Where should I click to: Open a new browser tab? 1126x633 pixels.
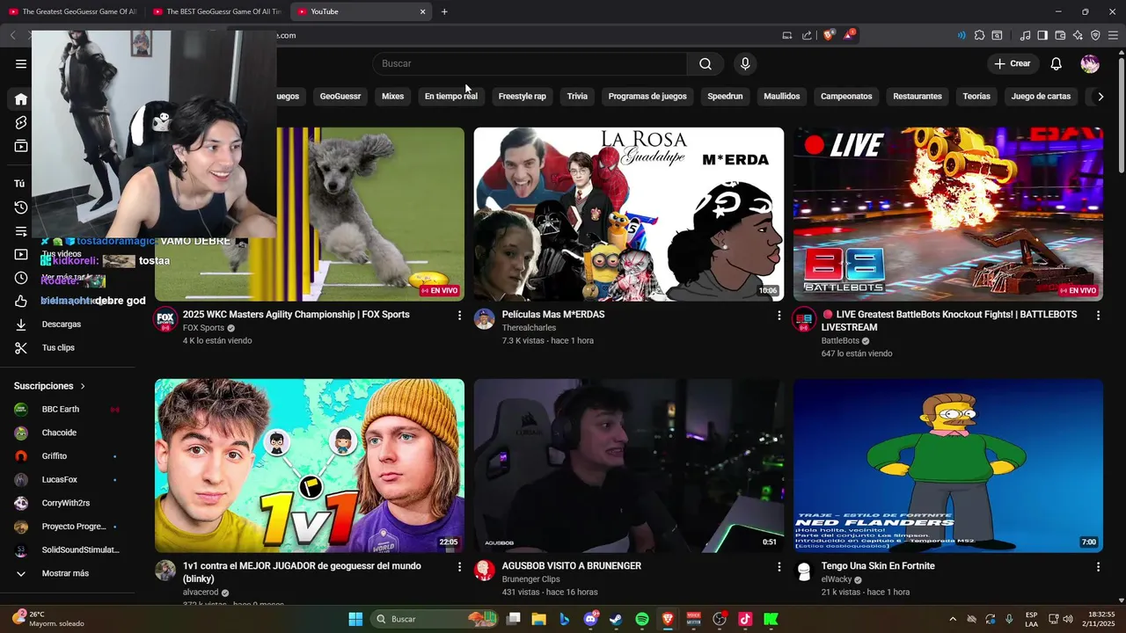coord(444,11)
